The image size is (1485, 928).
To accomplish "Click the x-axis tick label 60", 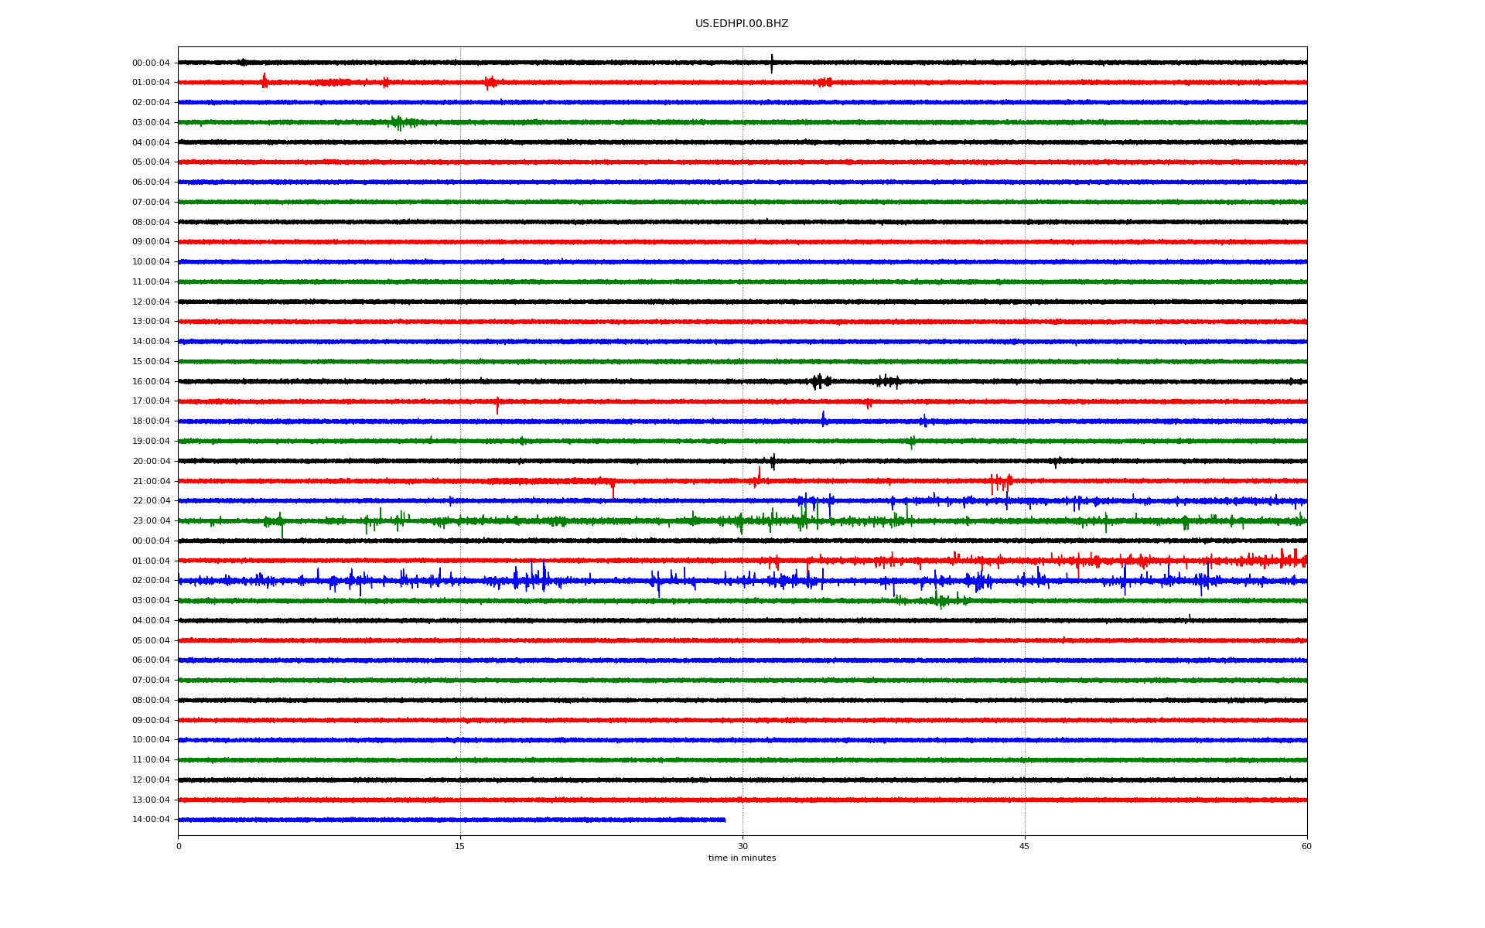I will pyautogui.click(x=1306, y=846).
